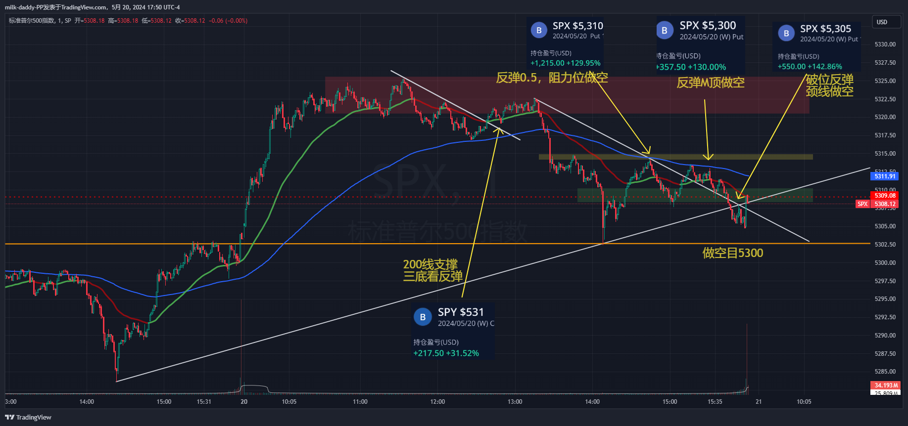Image resolution: width=908 pixels, height=426 pixels.
Task: Click the B icon on SPX $5,305 card
Action: 786,33
